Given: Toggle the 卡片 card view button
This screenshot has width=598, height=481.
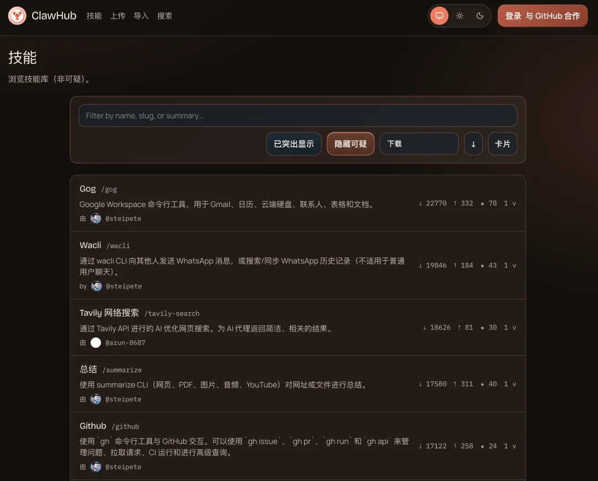Looking at the screenshot, I should 502,144.
